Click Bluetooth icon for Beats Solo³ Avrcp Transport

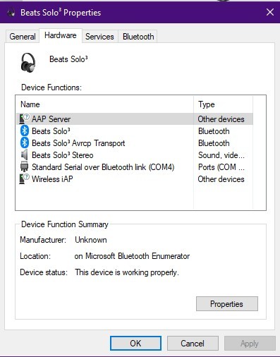(x=25, y=143)
